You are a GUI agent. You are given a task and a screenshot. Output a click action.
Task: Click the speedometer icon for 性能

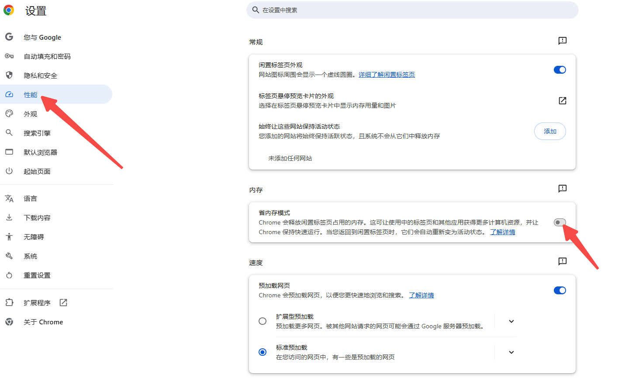(9, 94)
